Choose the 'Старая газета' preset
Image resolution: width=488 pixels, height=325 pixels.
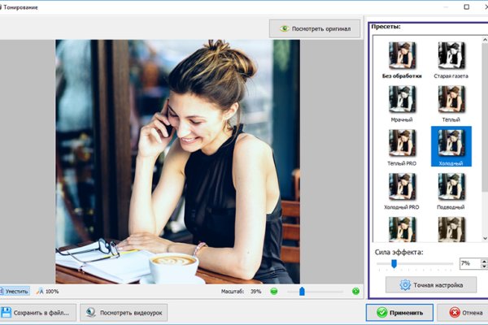pos(451,56)
